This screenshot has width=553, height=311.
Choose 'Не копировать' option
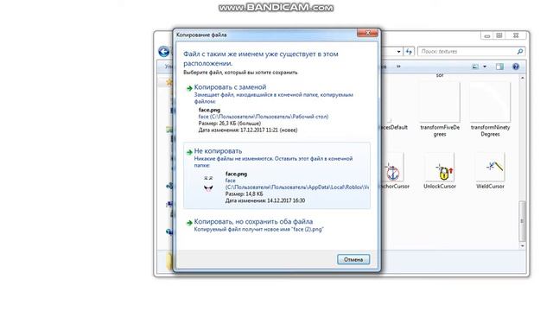coord(276,175)
